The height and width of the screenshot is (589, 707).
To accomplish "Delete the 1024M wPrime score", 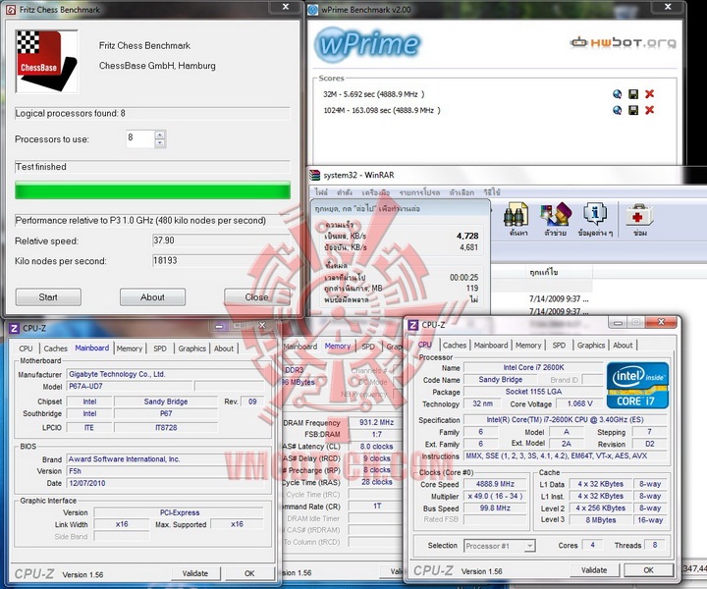I will pyautogui.click(x=649, y=110).
